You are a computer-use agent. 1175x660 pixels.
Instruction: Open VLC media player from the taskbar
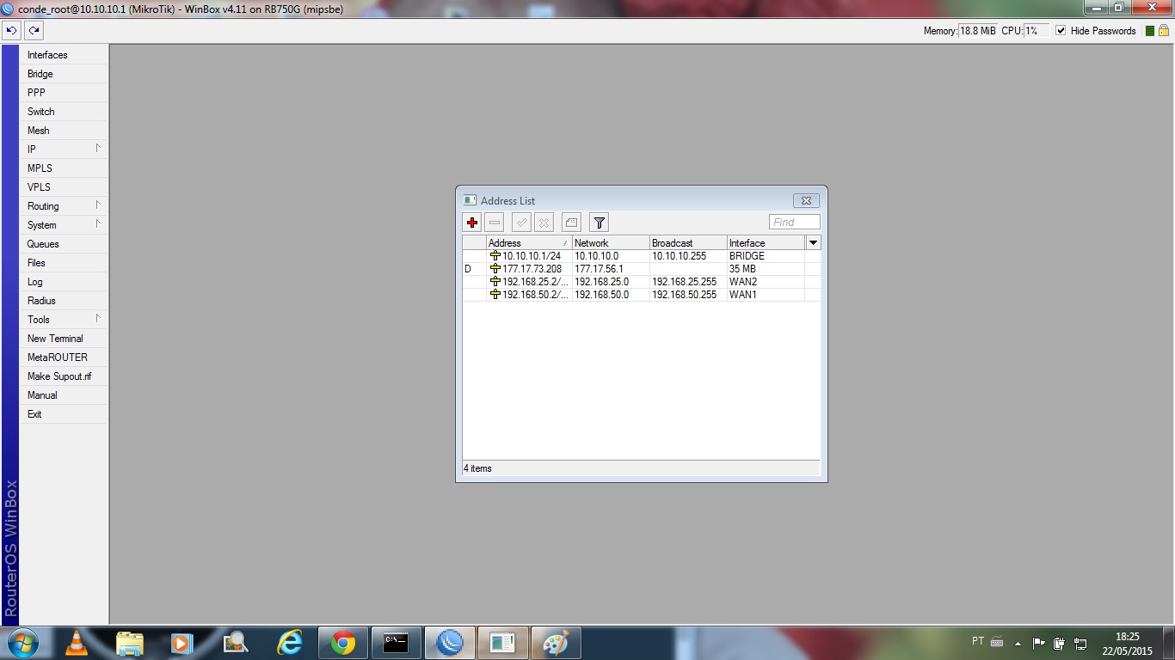tap(77, 643)
